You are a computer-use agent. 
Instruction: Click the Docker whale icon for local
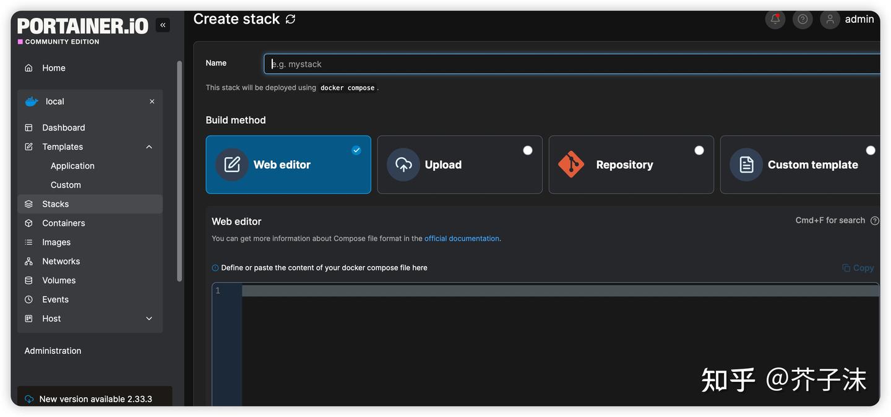click(x=32, y=101)
